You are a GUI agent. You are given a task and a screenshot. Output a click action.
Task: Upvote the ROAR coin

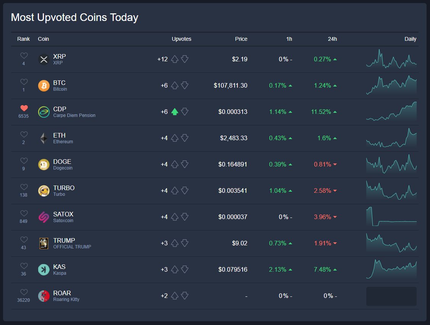(x=175, y=296)
